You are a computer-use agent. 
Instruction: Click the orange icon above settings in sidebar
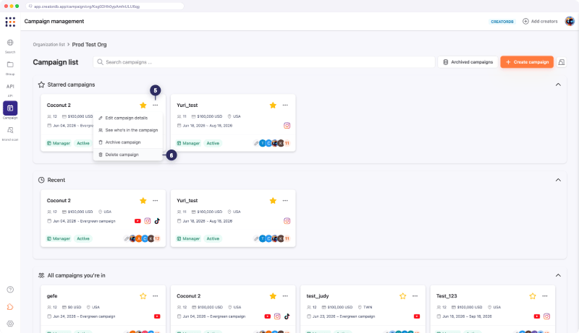[10, 307]
